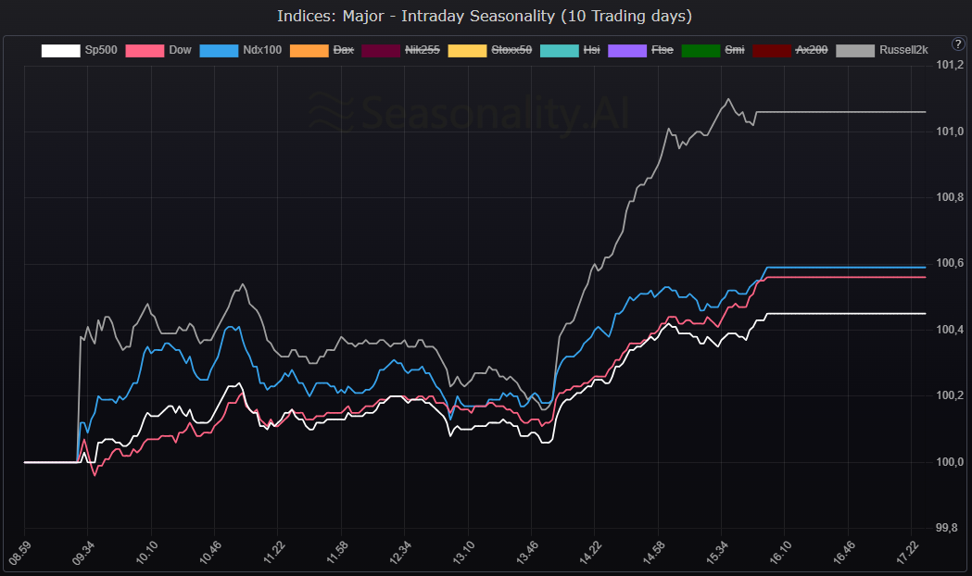Click the 15.34 time axis label

(716, 553)
